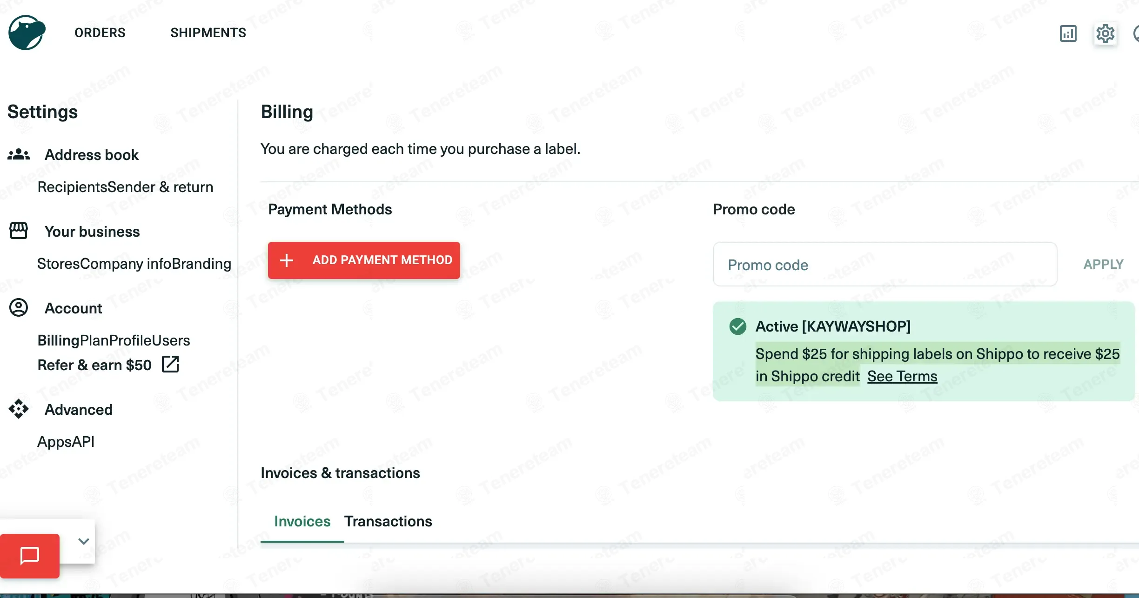Collapse the chat widget chevron

(x=84, y=541)
